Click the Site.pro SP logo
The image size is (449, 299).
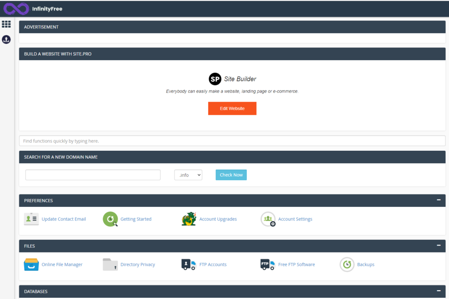tap(215, 79)
